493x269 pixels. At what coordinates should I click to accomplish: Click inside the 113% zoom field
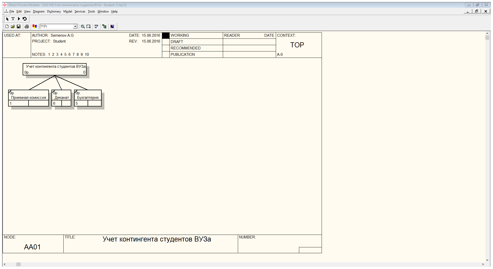pos(56,26)
